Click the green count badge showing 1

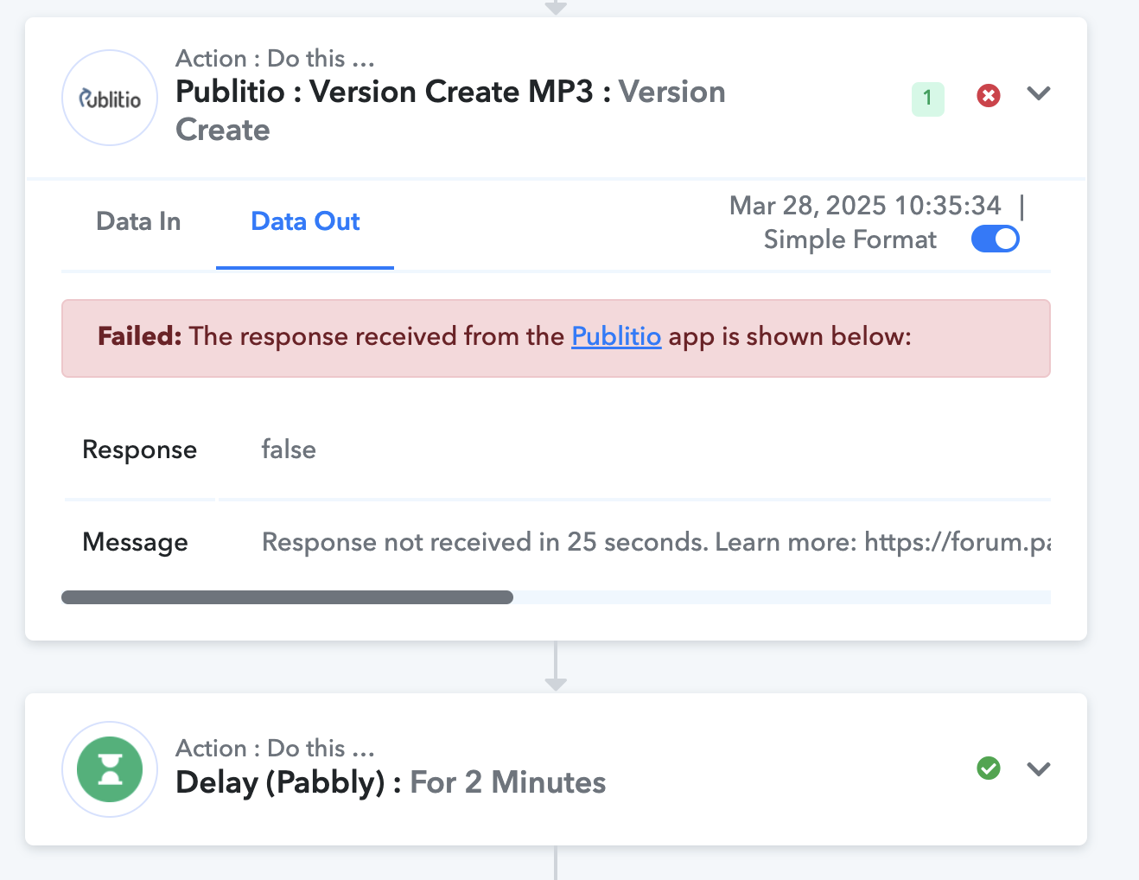[x=928, y=99]
